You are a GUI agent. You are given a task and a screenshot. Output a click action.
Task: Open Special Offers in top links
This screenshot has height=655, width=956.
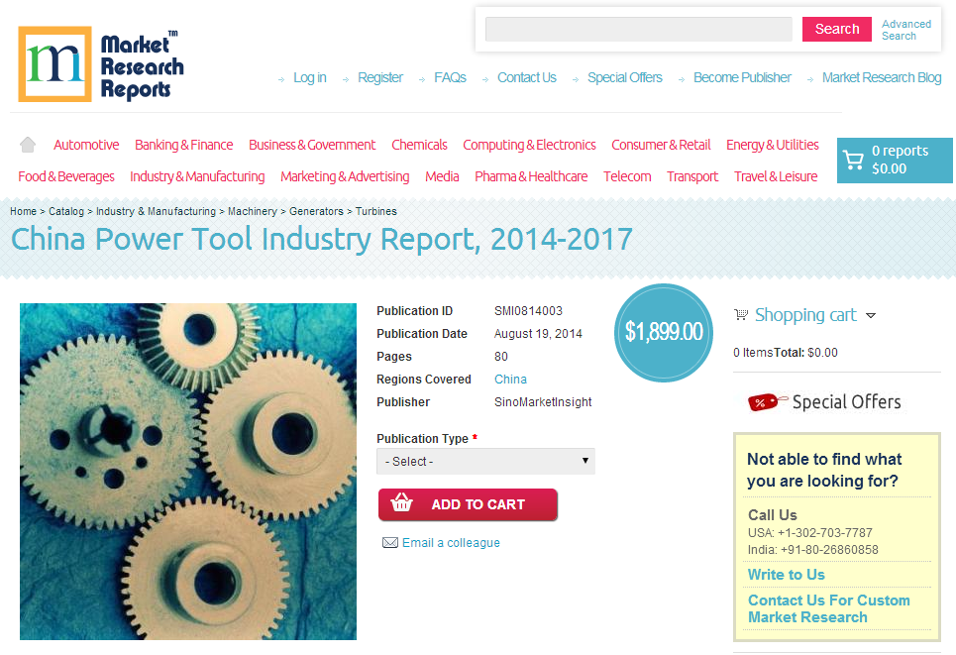(x=625, y=77)
